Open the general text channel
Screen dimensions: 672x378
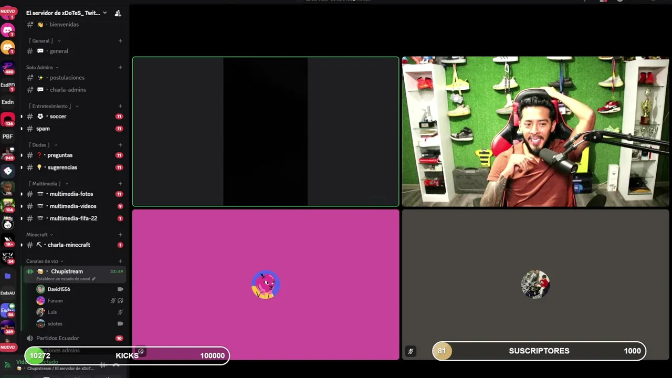pos(75,51)
